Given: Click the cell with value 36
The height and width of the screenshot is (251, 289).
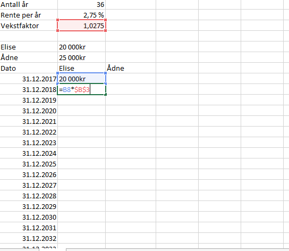Looking at the screenshot, I should pos(81,4).
